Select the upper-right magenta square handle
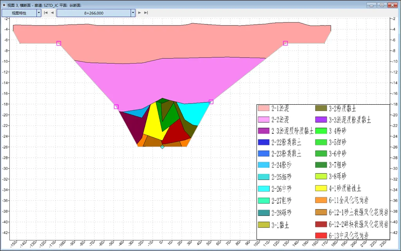 [x=285, y=43]
